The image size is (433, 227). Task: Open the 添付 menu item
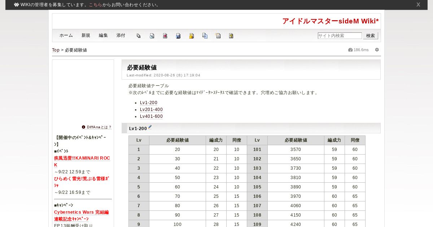[121, 35]
